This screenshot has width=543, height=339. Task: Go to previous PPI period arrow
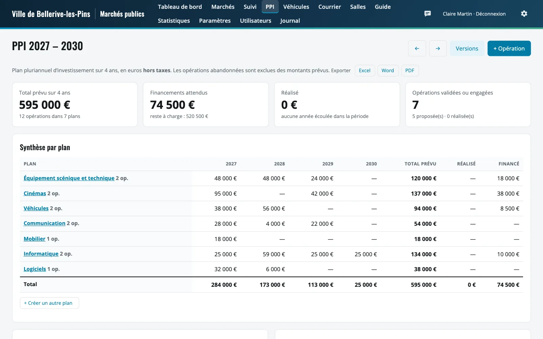[x=417, y=48]
